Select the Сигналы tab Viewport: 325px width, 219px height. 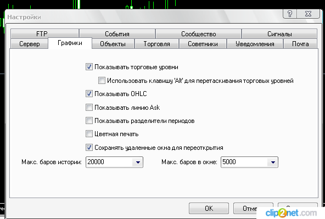(279, 33)
